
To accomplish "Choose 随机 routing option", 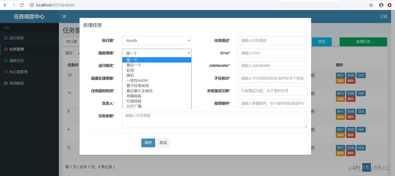I will 157,75.
